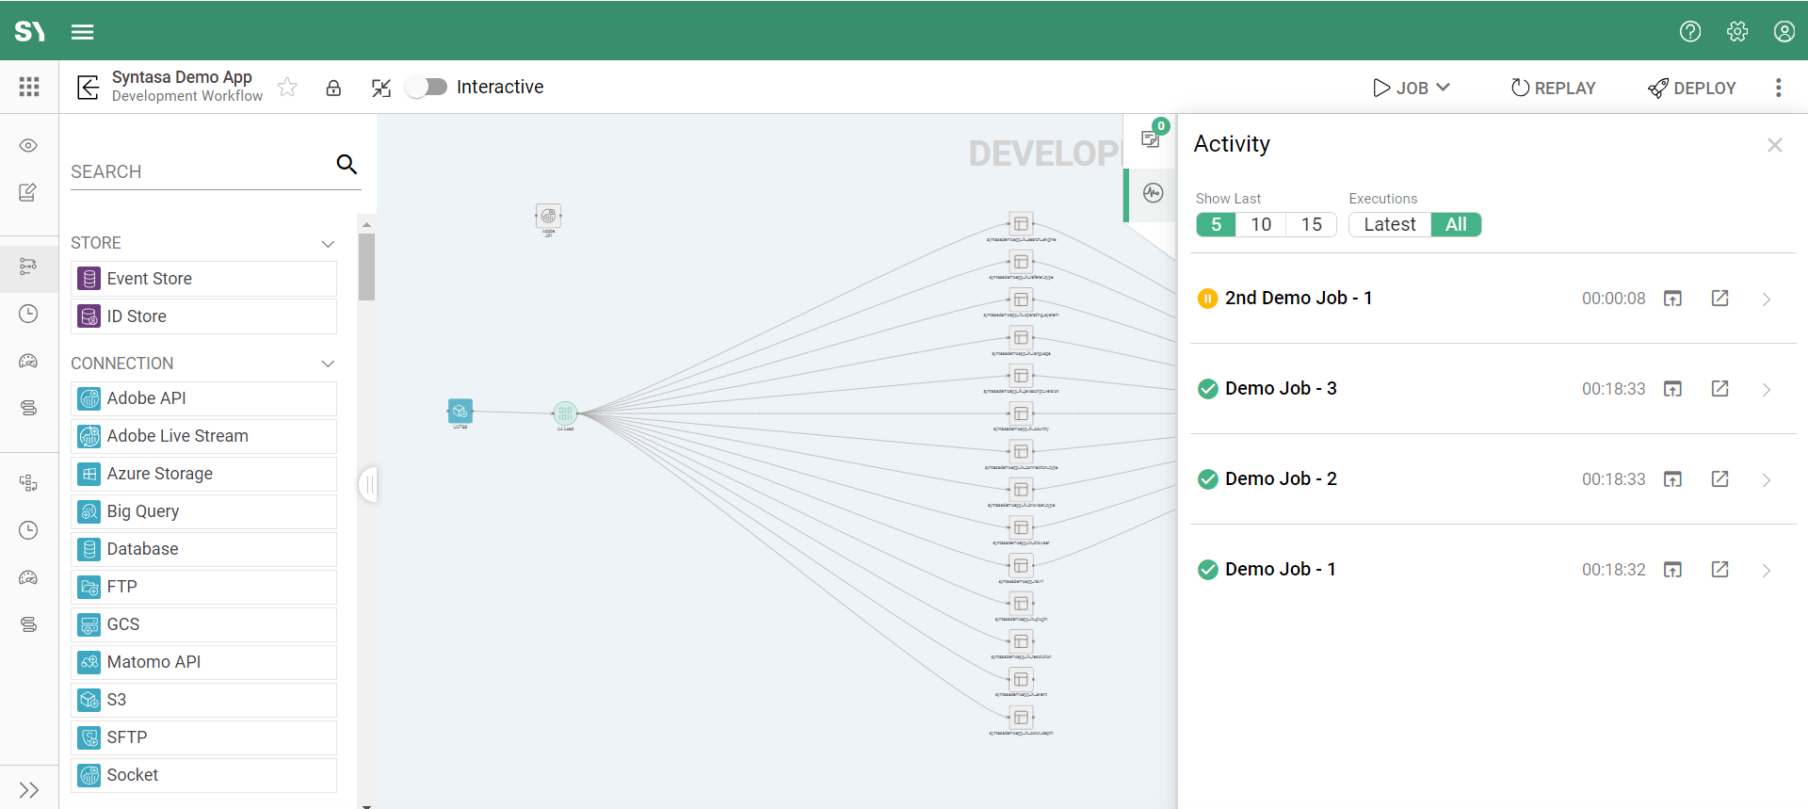Toggle the Interactive switch
1808x809 pixels.
(x=428, y=87)
